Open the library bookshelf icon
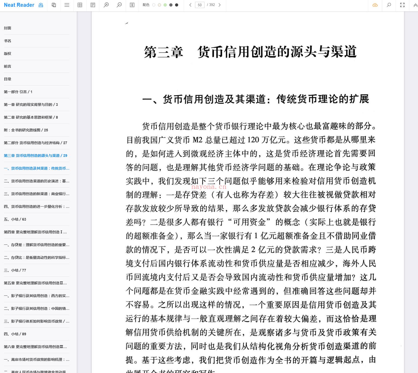Image resolution: width=418 pixels, height=373 pixels. (54, 5)
